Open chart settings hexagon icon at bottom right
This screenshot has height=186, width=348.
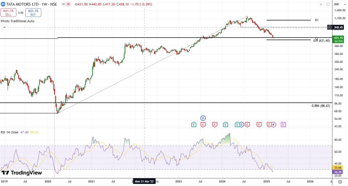(340, 182)
